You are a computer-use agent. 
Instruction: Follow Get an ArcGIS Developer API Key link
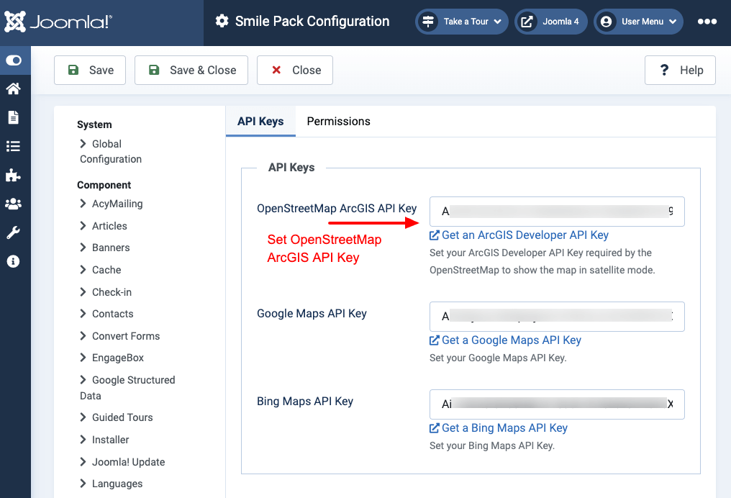point(519,235)
